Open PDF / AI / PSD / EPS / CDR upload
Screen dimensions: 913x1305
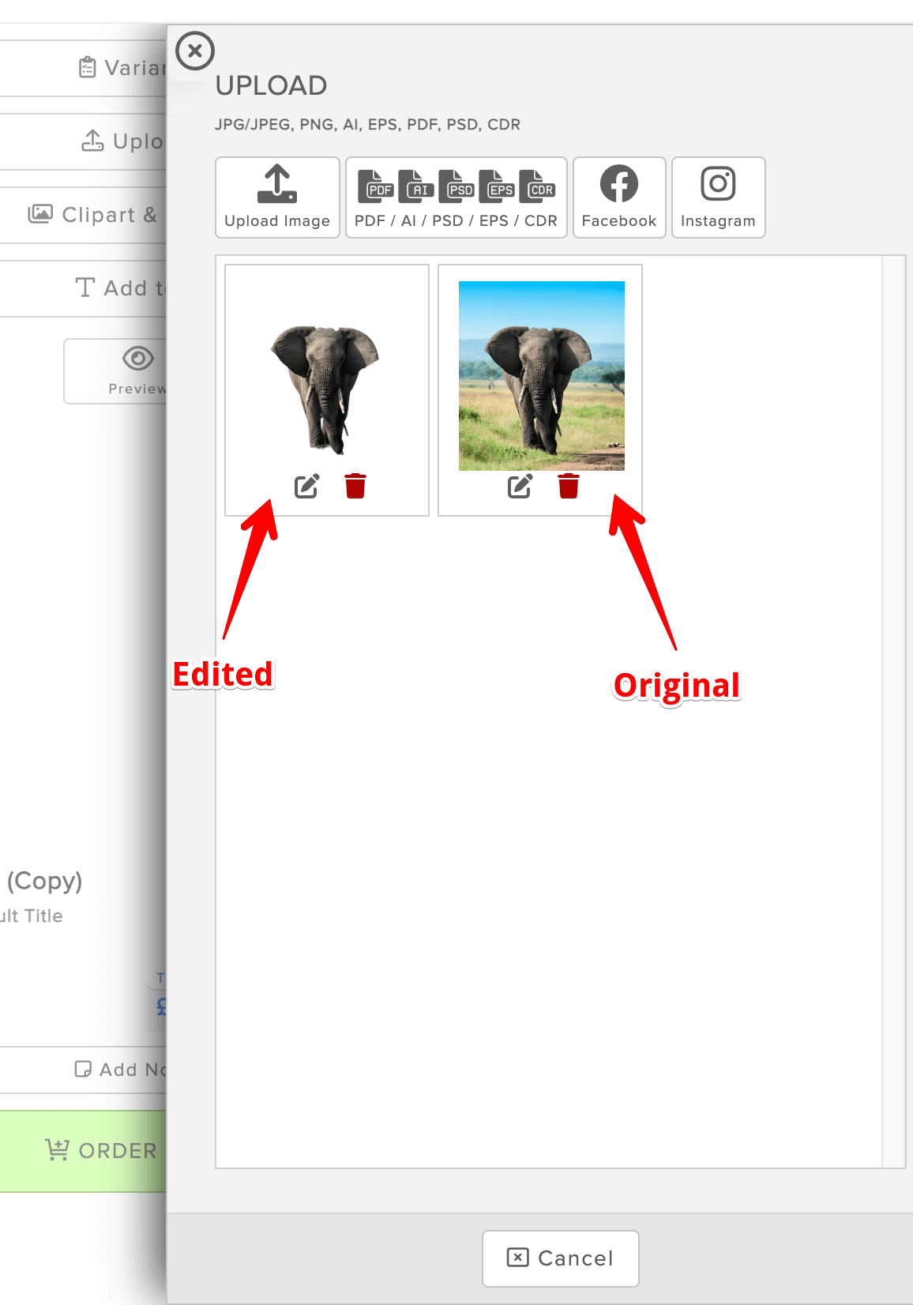456,197
